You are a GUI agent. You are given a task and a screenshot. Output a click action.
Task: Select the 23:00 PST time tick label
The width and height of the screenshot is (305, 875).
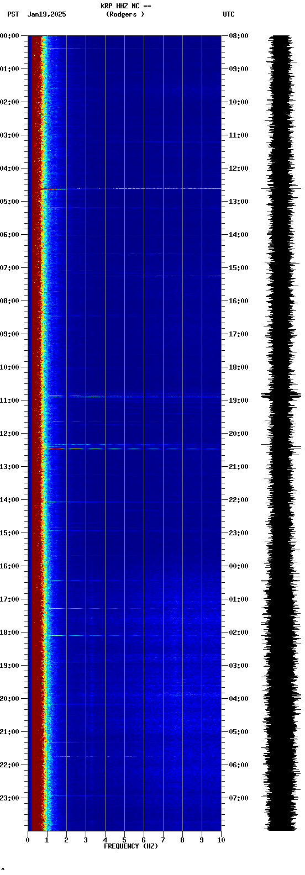(x=9, y=798)
